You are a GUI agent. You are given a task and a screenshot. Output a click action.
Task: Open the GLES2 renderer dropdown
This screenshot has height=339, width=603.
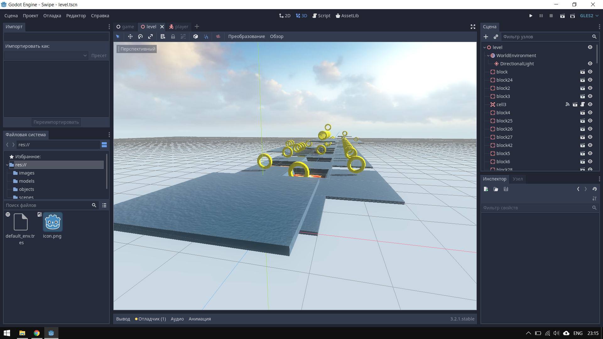pyautogui.click(x=589, y=16)
